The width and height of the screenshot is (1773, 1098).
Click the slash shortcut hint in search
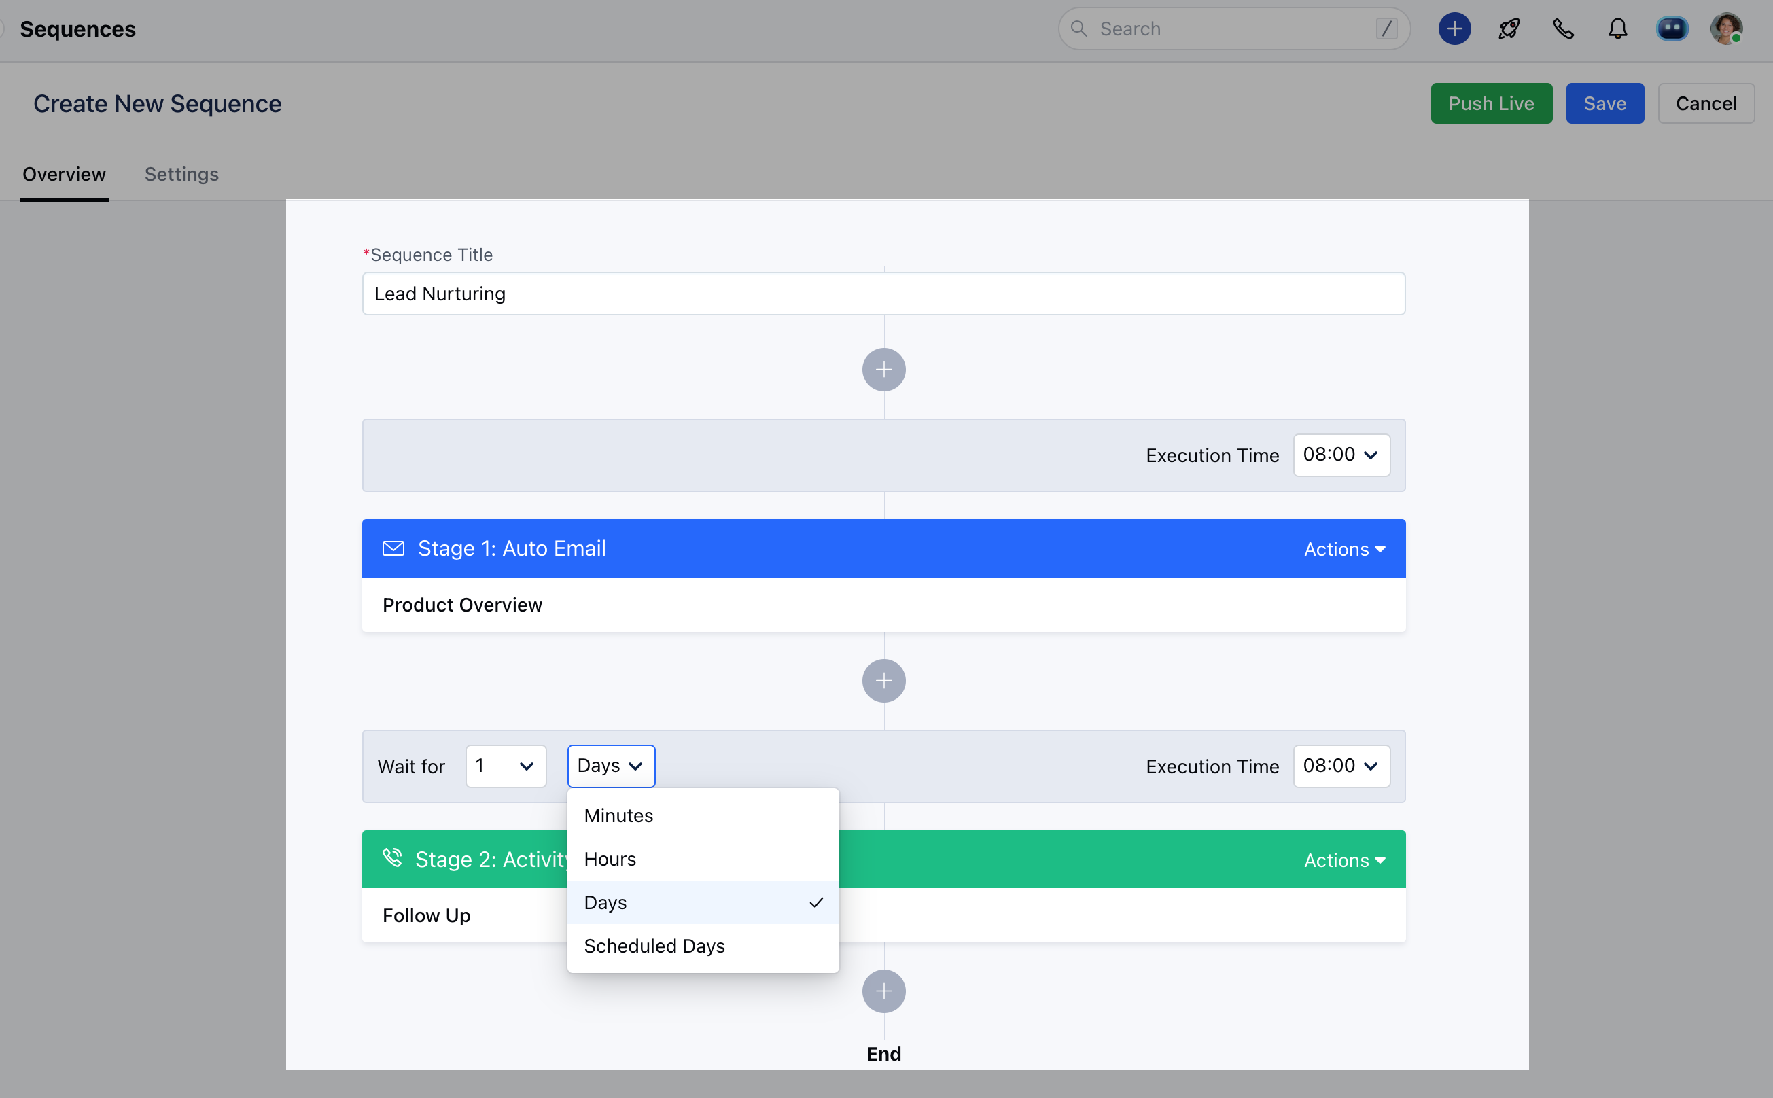point(1386,29)
